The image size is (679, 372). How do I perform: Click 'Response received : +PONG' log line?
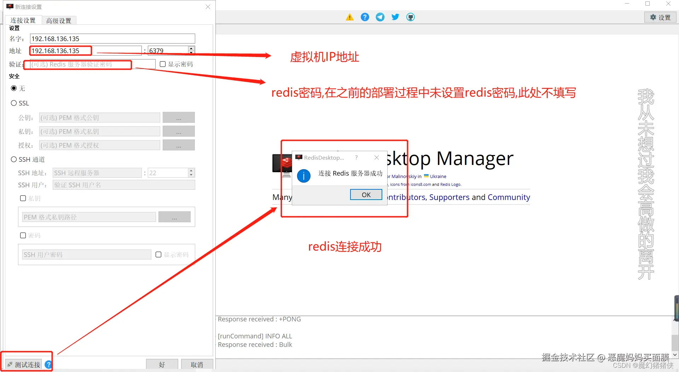[259, 319]
